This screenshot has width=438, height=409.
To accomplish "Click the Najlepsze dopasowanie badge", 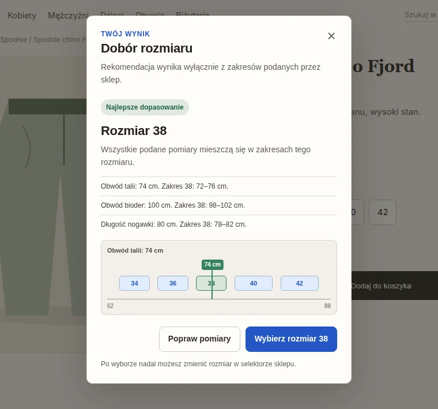I will tap(145, 107).
